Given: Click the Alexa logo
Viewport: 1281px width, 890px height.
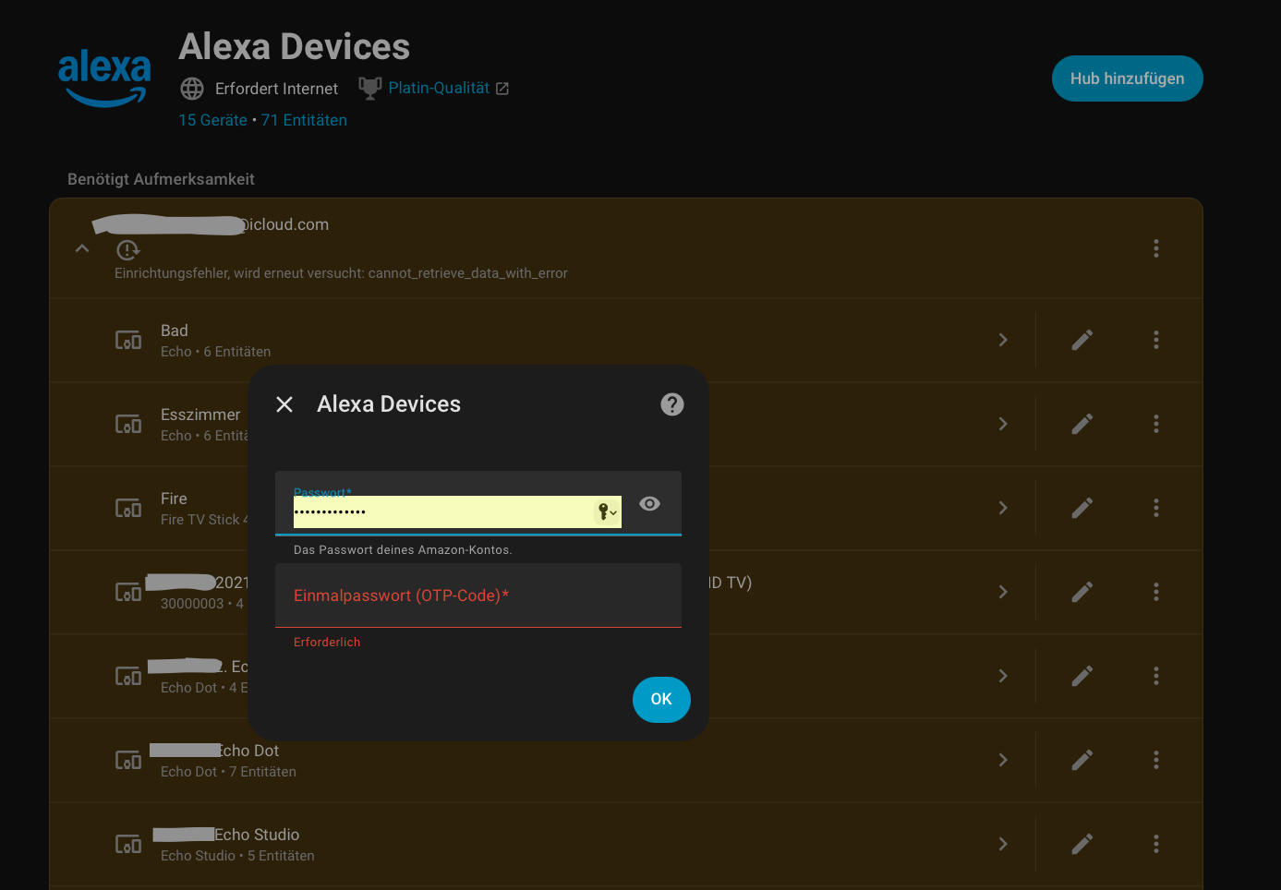Looking at the screenshot, I should pos(104,78).
